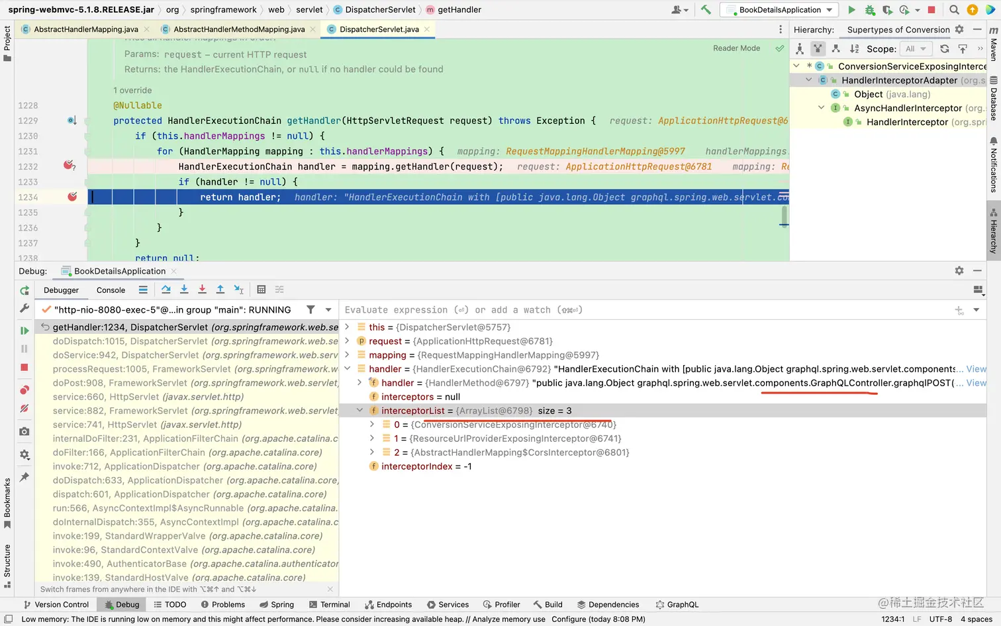The image size is (1001, 626).
Task: Filter frames with the funnel icon
Action: [x=310, y=309]
